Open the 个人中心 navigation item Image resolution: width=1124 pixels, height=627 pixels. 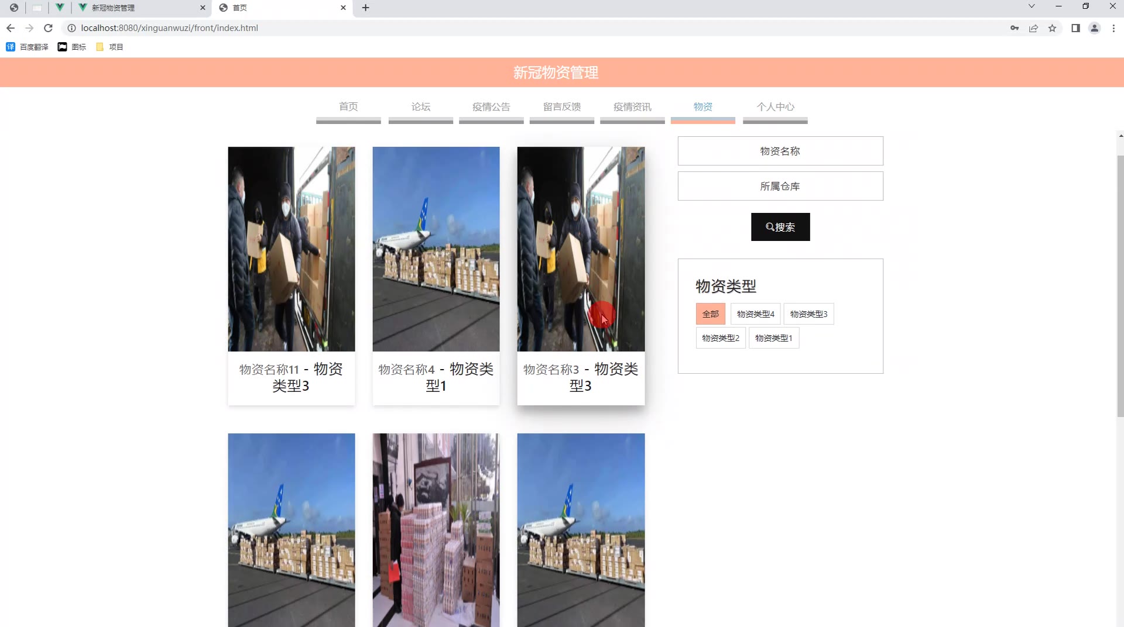coord(775,107)
